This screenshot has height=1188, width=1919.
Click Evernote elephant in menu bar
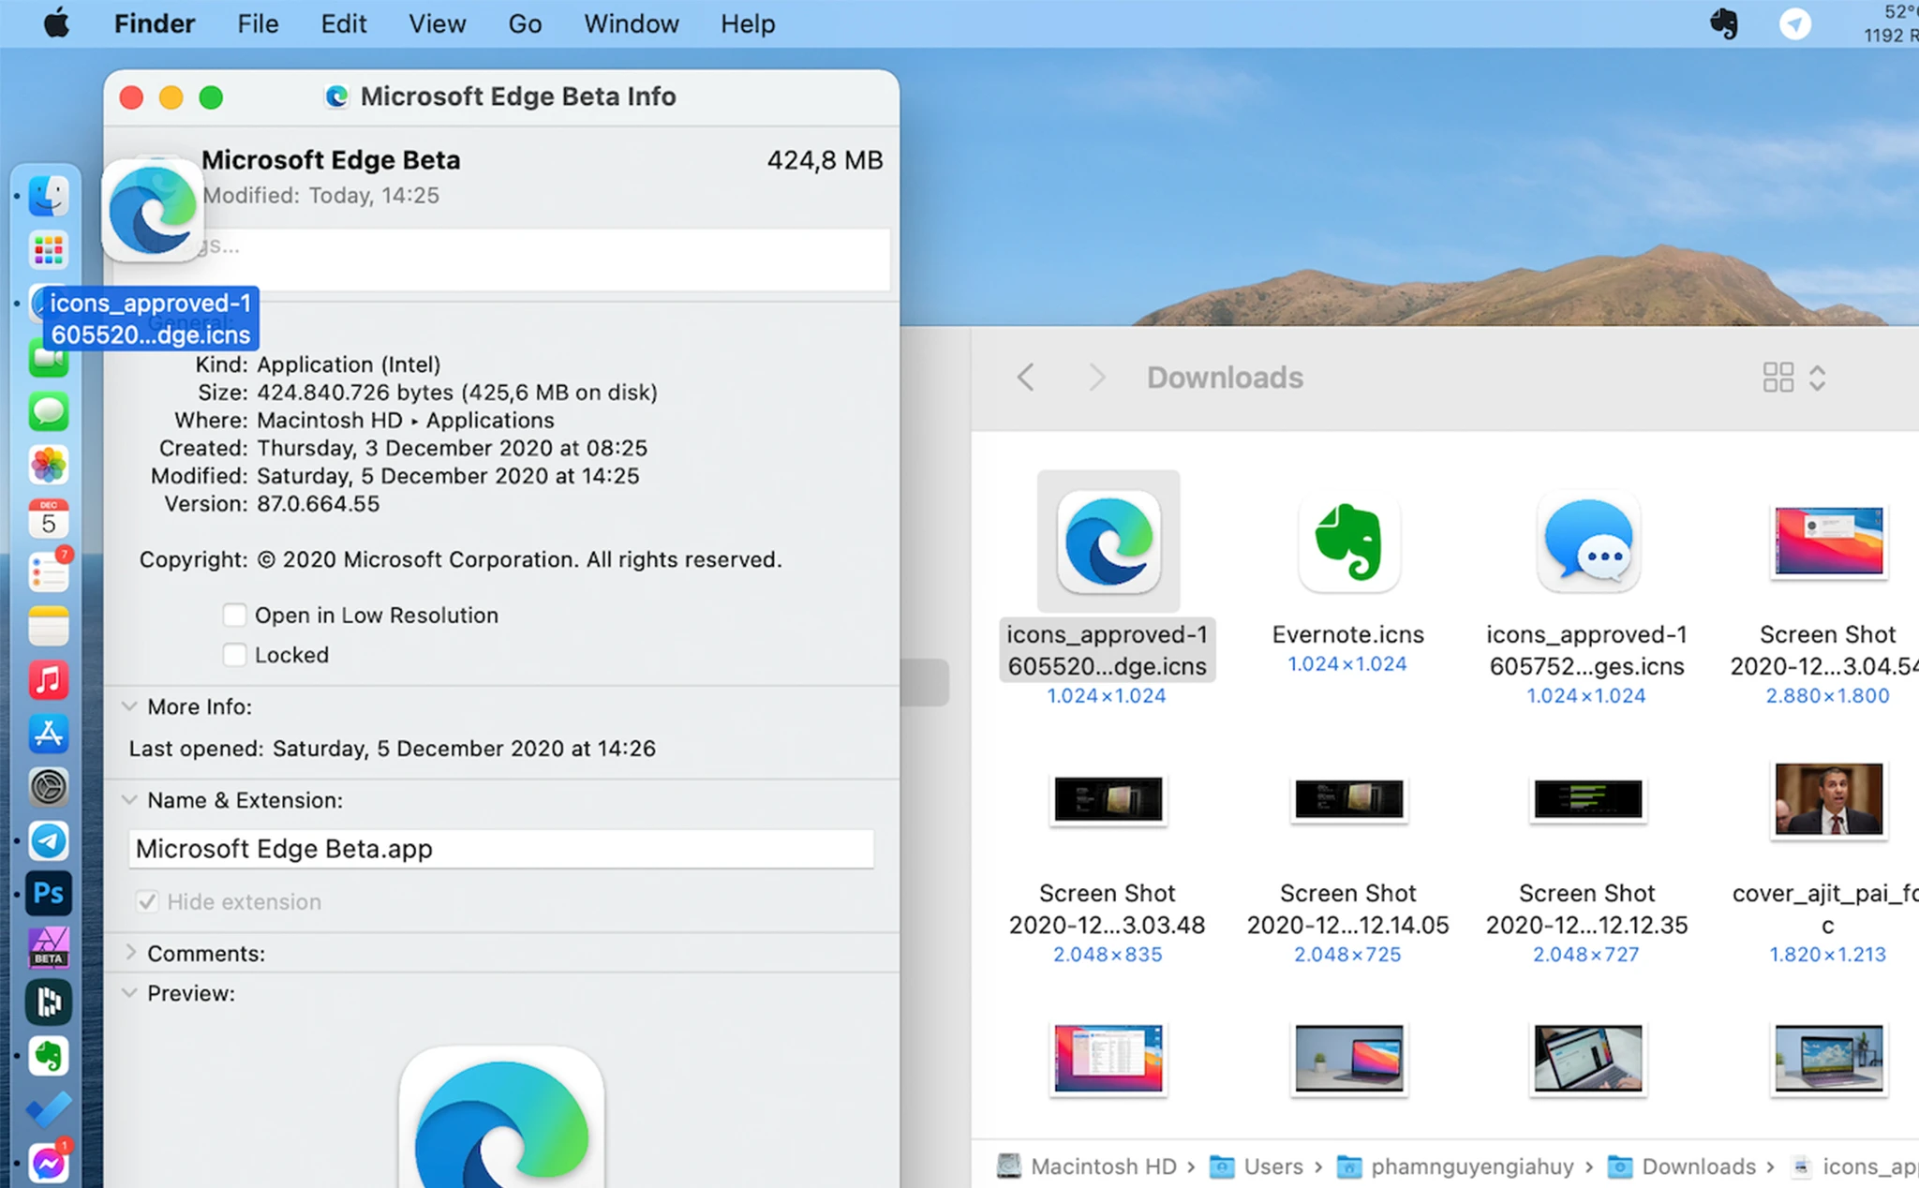coord(1723,23)
